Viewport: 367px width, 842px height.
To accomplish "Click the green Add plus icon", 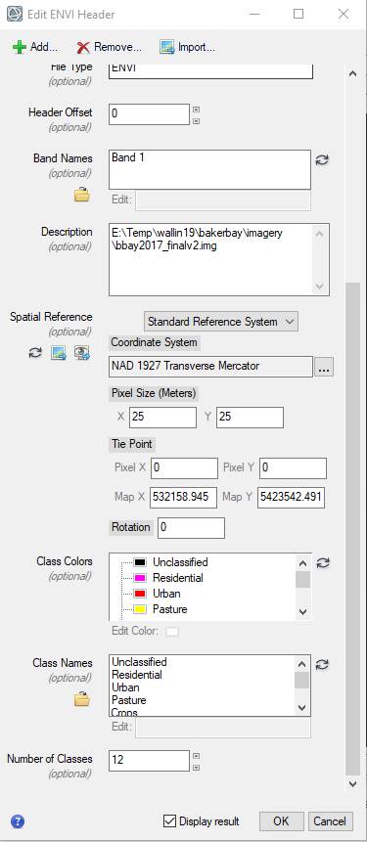I will 20,47.
